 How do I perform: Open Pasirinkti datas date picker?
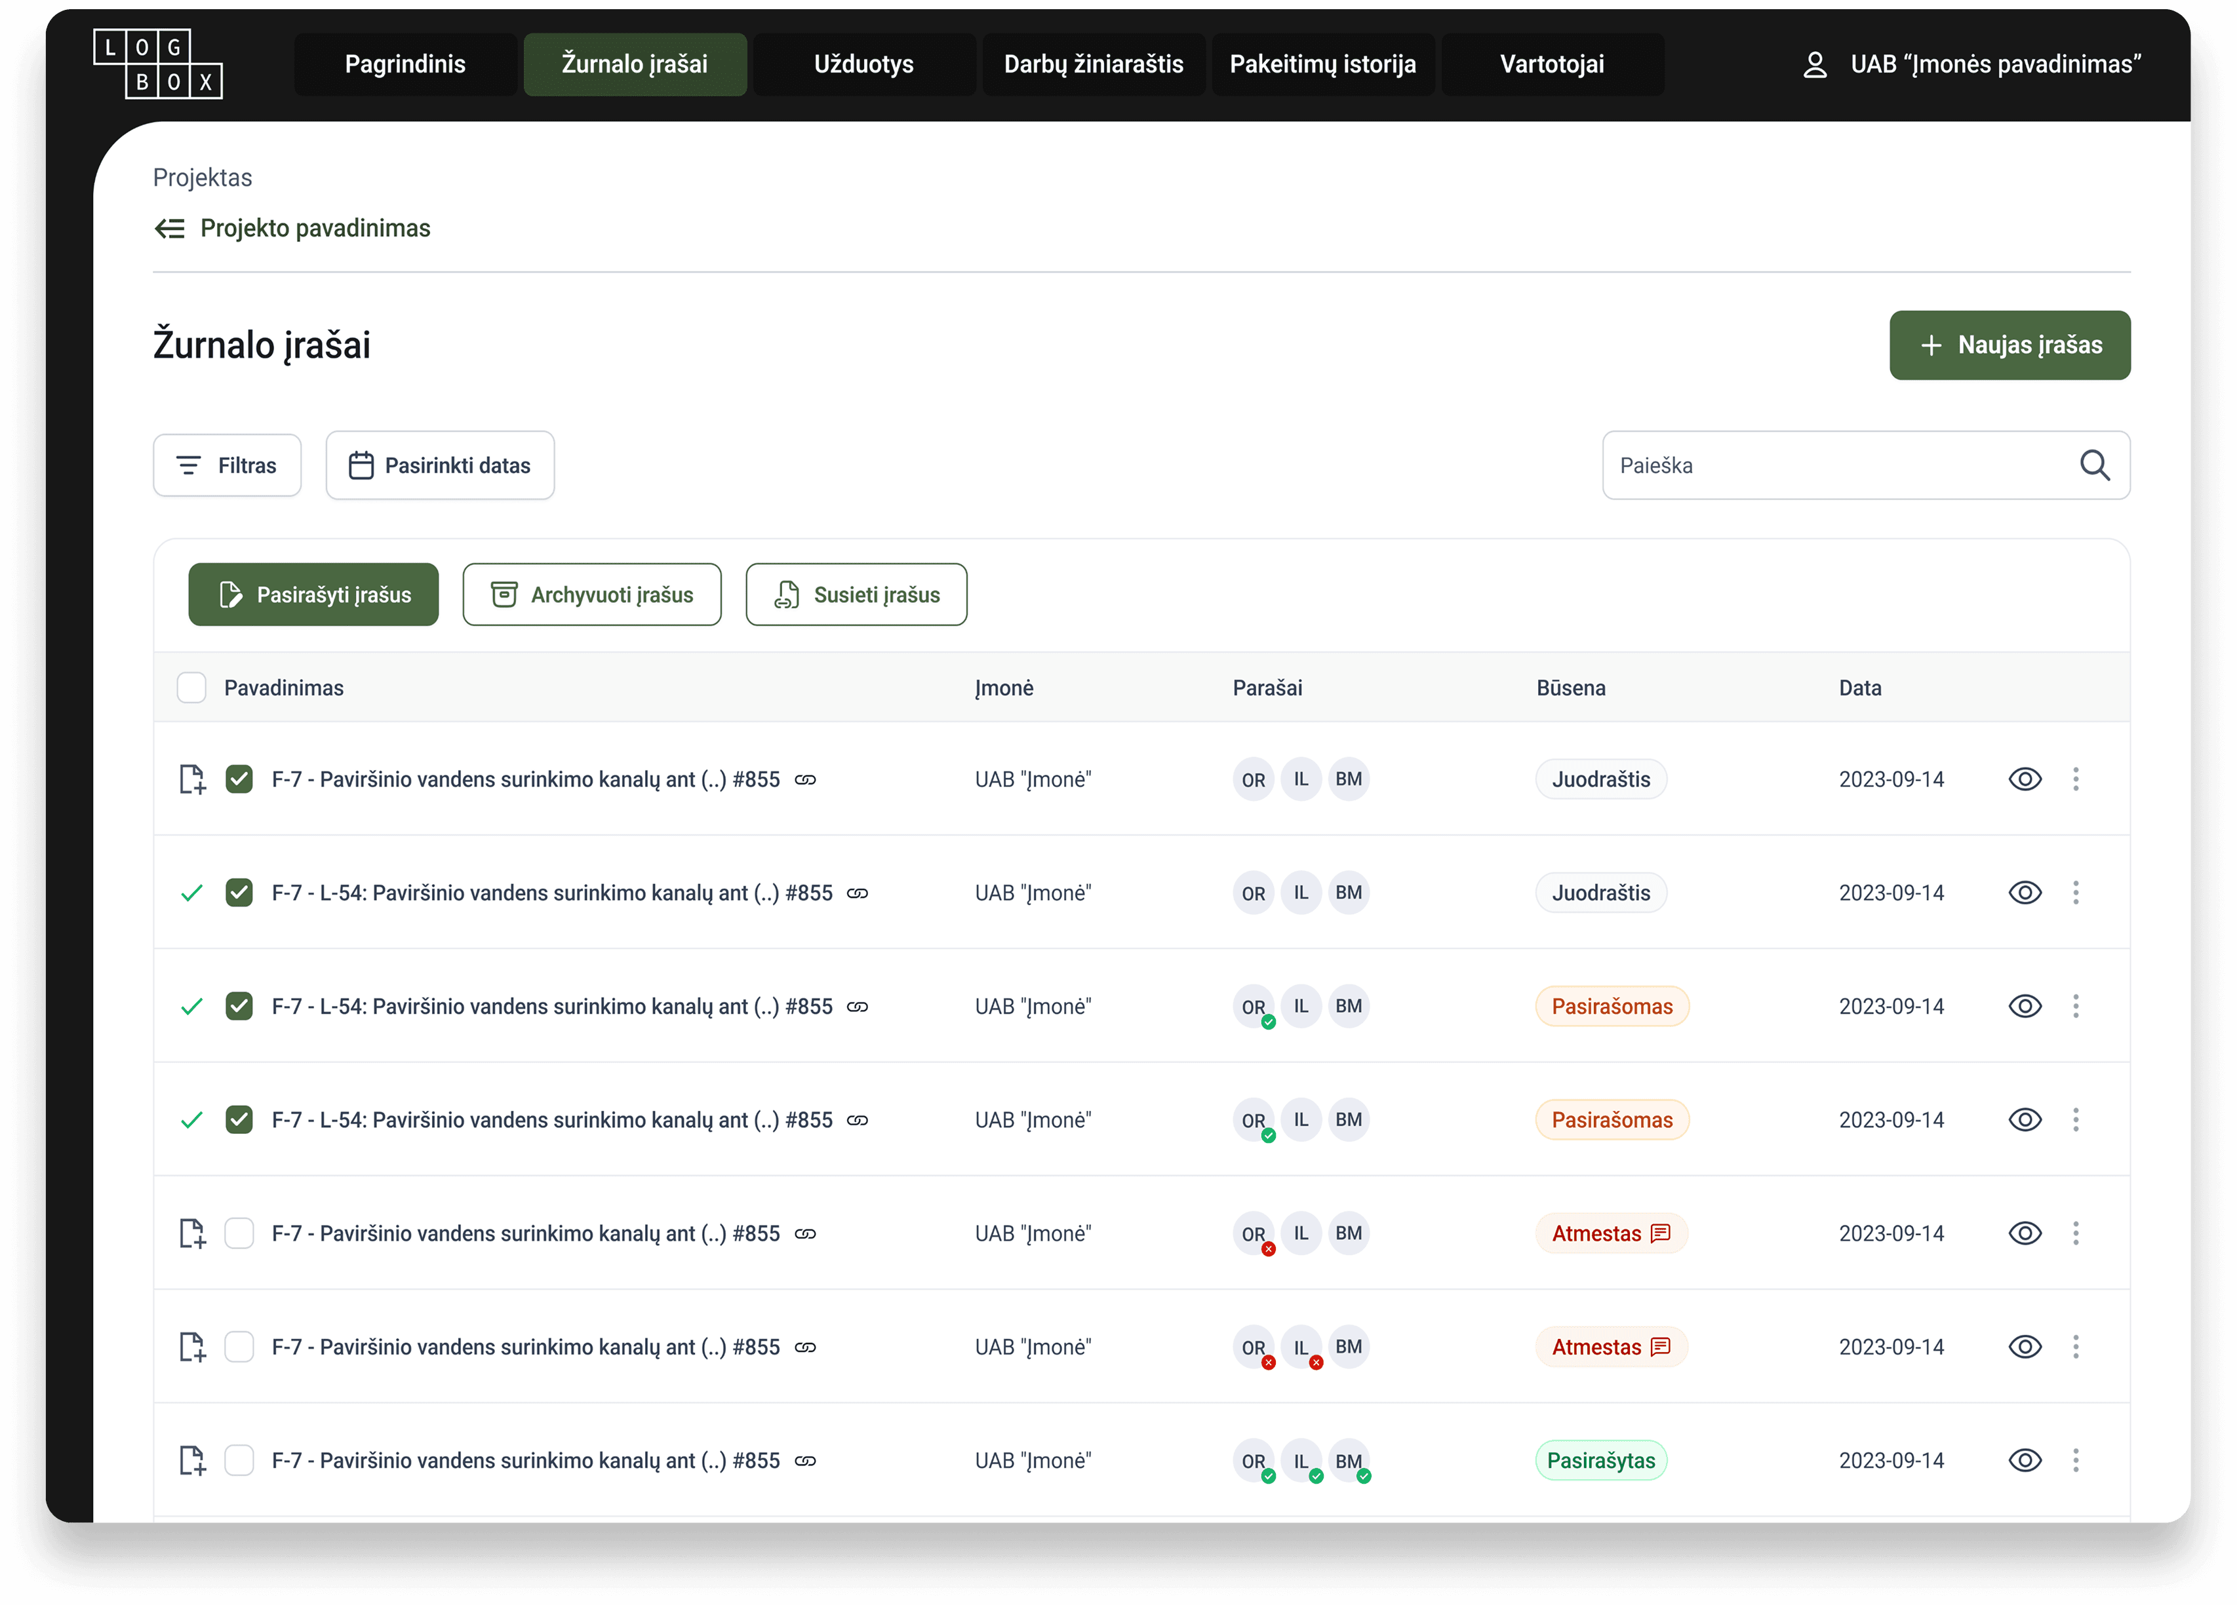(440, 465)
